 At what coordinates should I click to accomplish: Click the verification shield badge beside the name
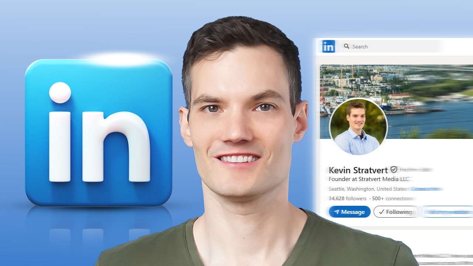point(394,170)
